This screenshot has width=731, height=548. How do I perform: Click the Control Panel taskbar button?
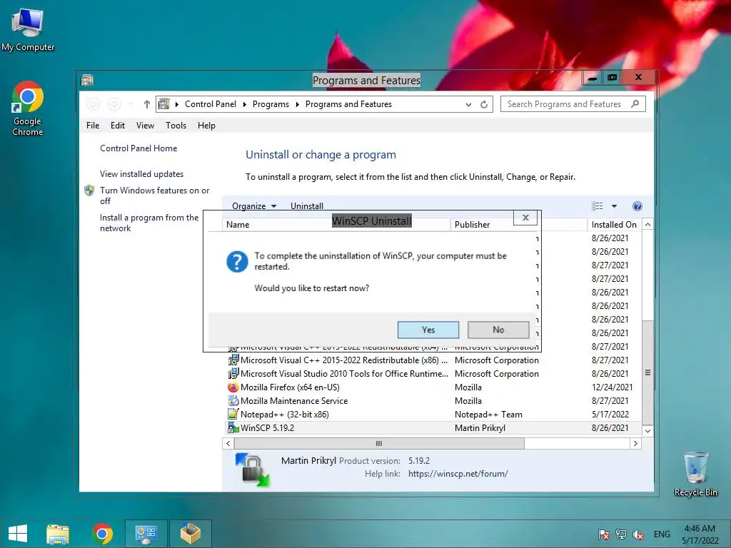(146, 534)
